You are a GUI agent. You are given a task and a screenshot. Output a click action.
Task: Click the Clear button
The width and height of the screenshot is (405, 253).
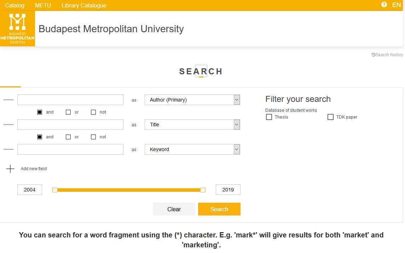174,209
